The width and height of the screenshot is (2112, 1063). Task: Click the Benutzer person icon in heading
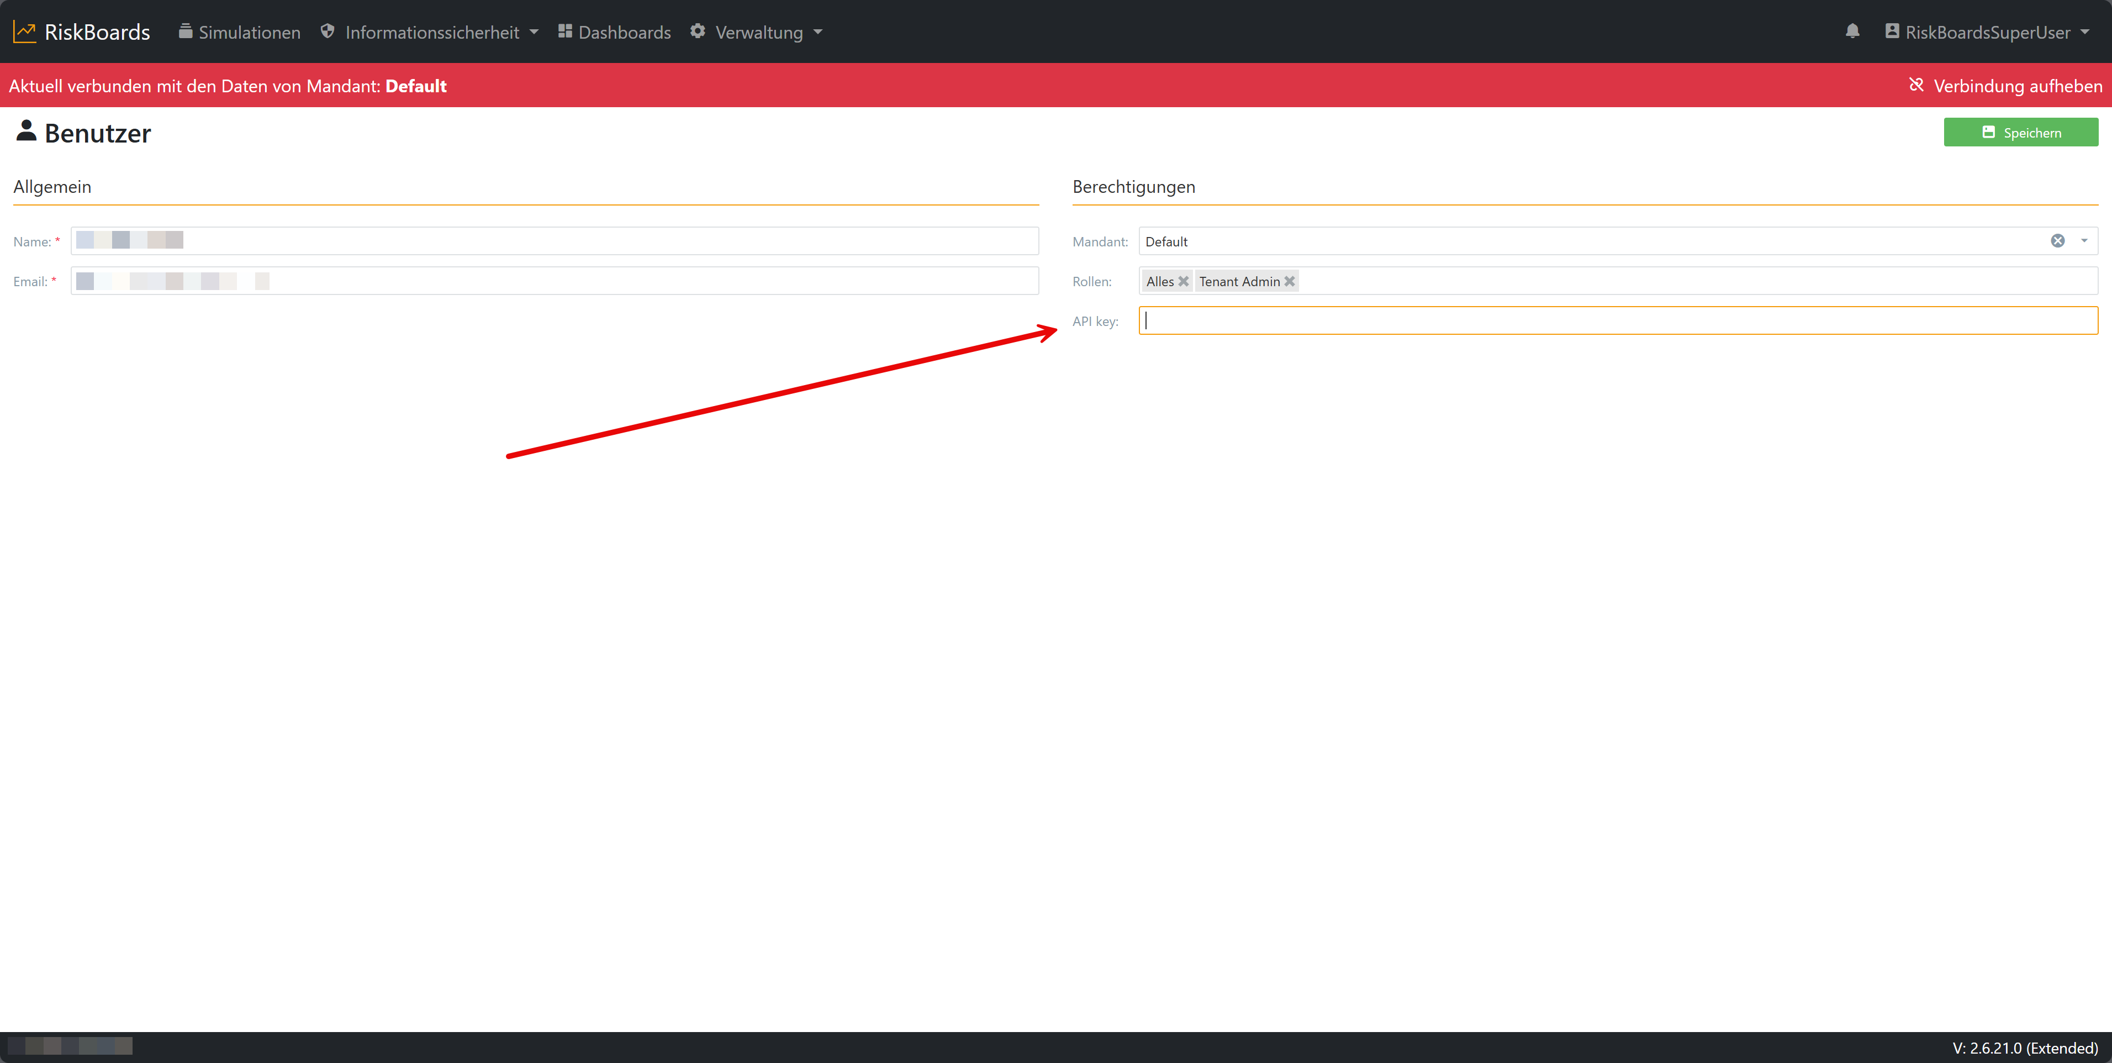click(27, 131)
